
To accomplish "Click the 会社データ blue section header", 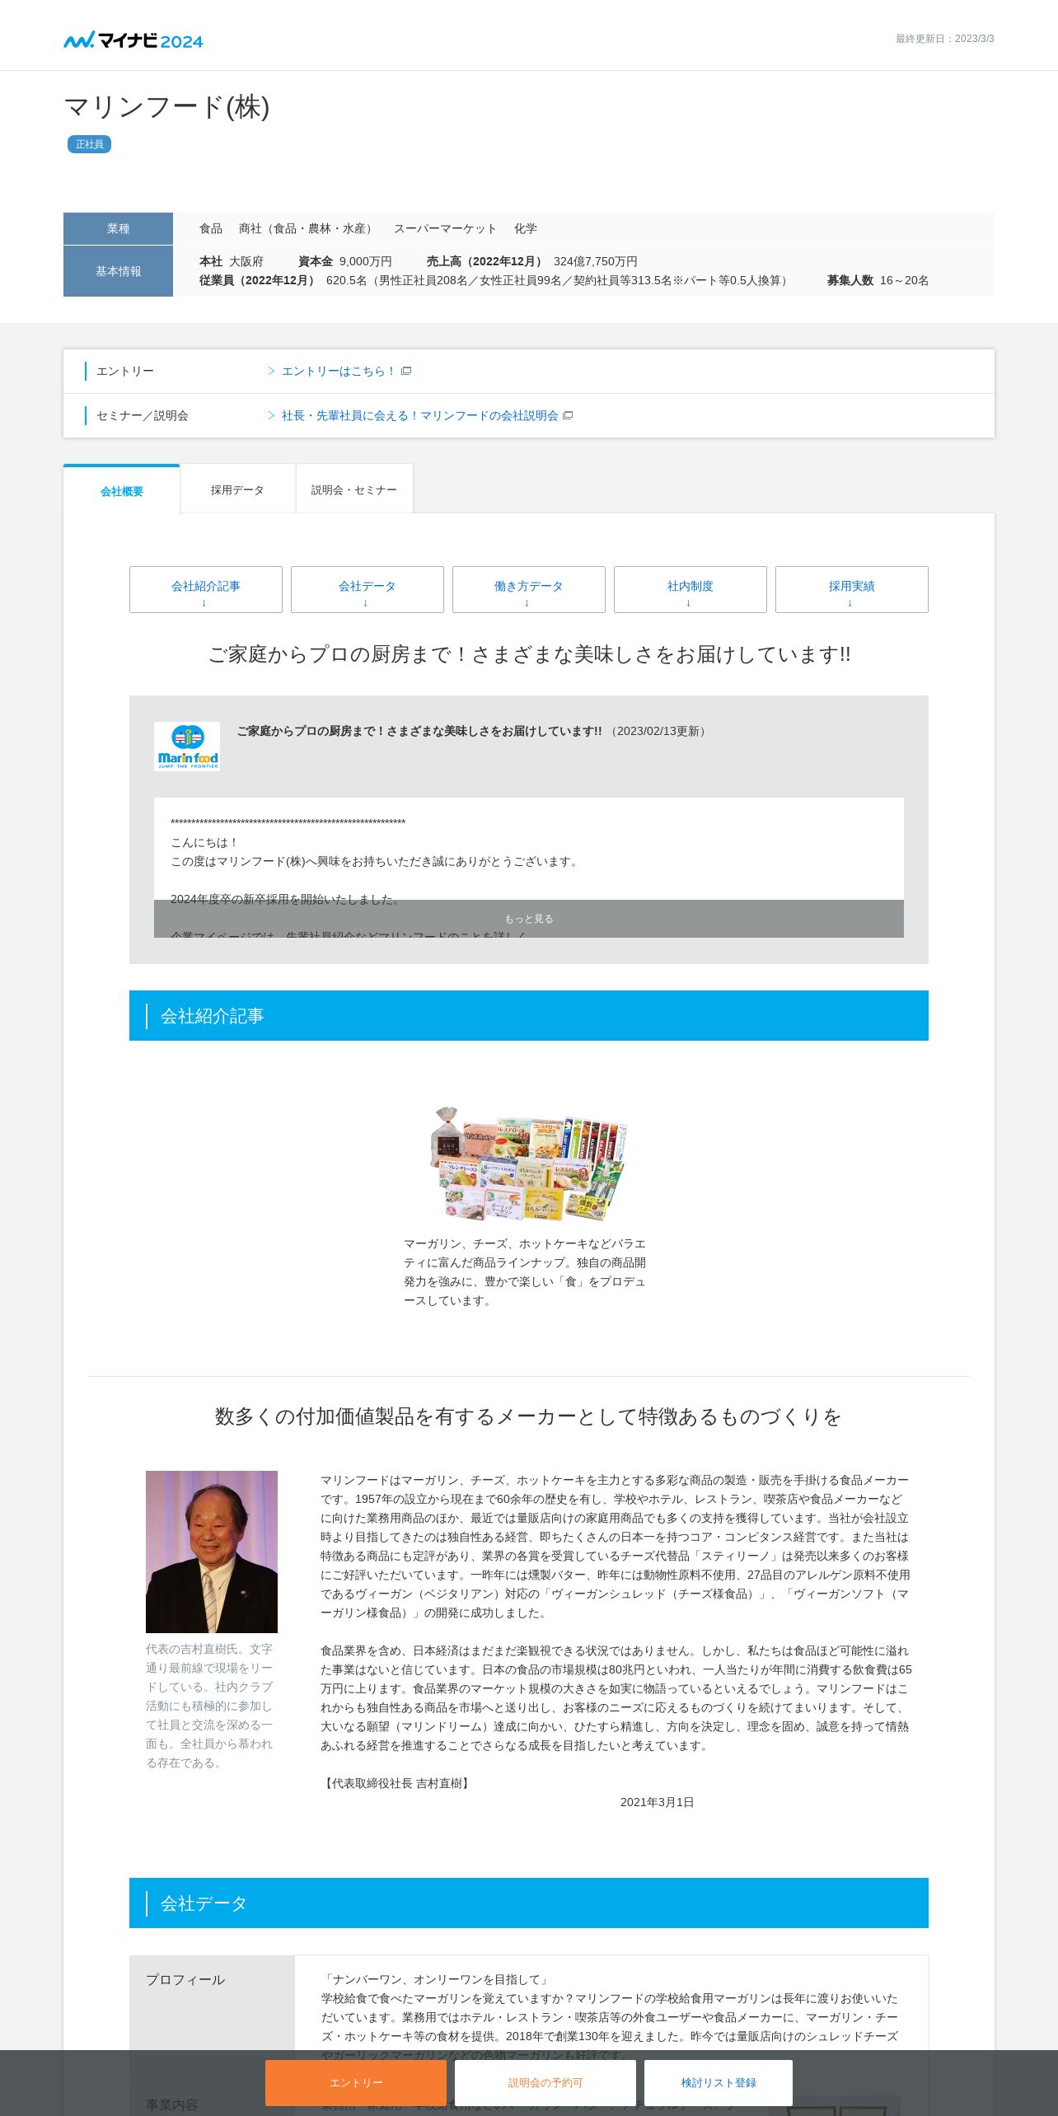I will pos(529,1903).
